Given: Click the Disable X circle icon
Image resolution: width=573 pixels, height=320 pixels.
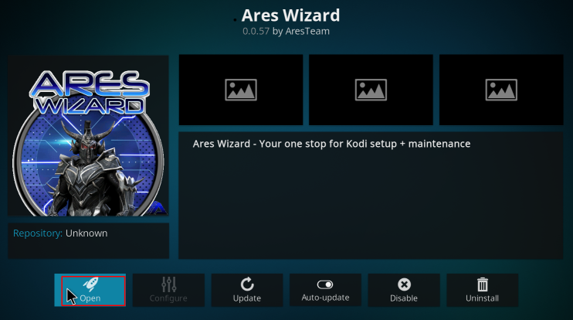Looking at the screenshot, I should pyautogui.click(x=404, y=284).
